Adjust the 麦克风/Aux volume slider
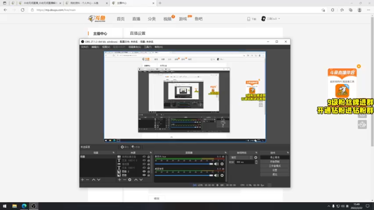The height and width of the screenshot is (210, 374). click(x=184, y=164)
